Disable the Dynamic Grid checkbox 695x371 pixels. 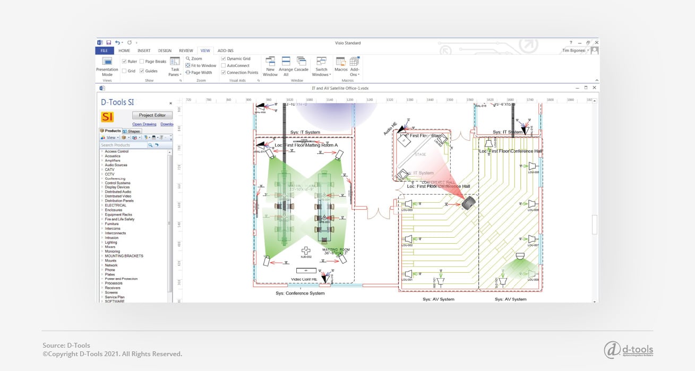[223, 58]
